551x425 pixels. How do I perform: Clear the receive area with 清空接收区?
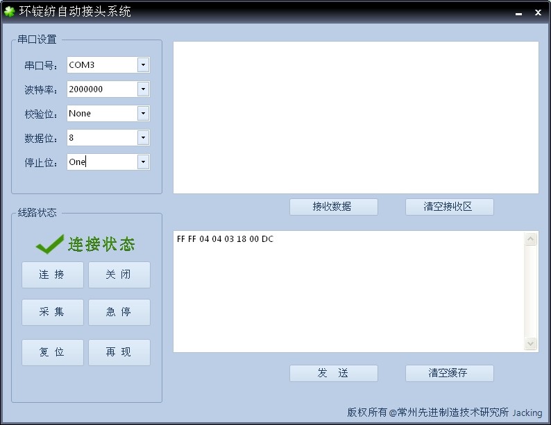pos(450,207)
